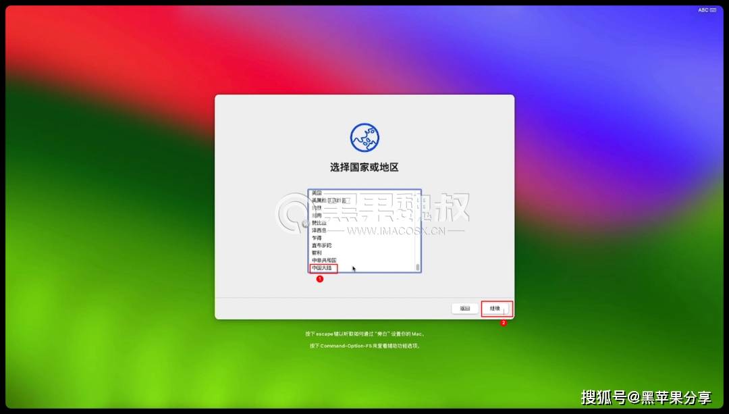The image size is (729, 414).
Task: Select 乍得 in the country list
Action: (317, 238)
